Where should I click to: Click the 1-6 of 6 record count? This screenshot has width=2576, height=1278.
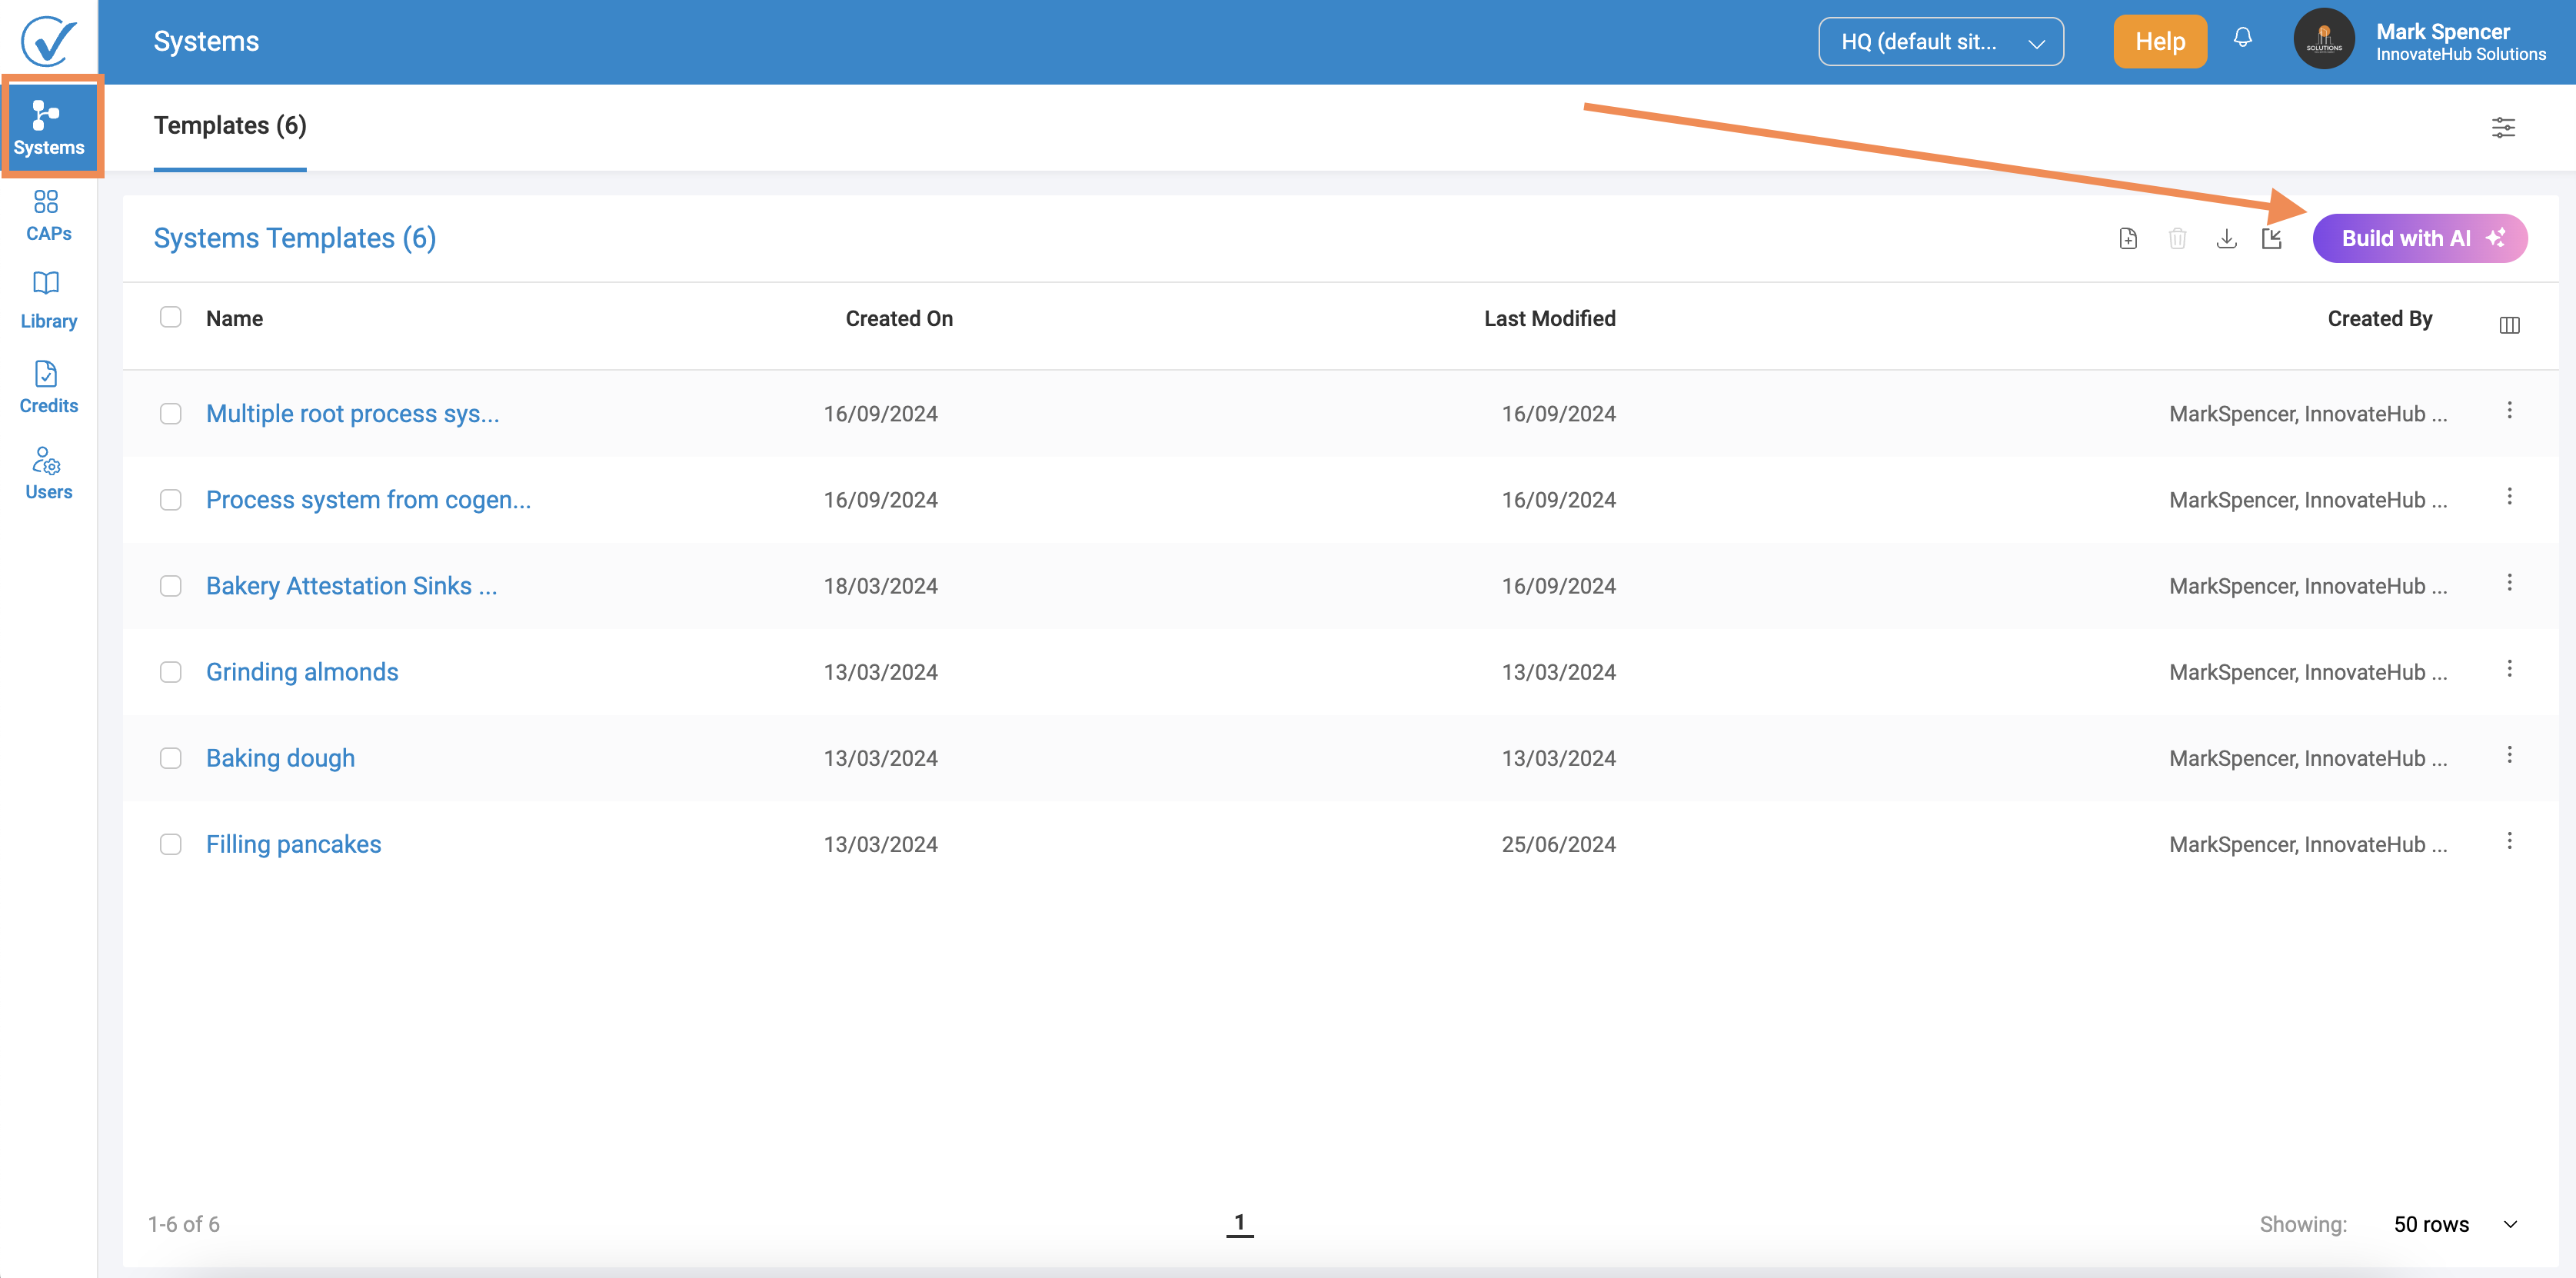[x=183, y=1224]
